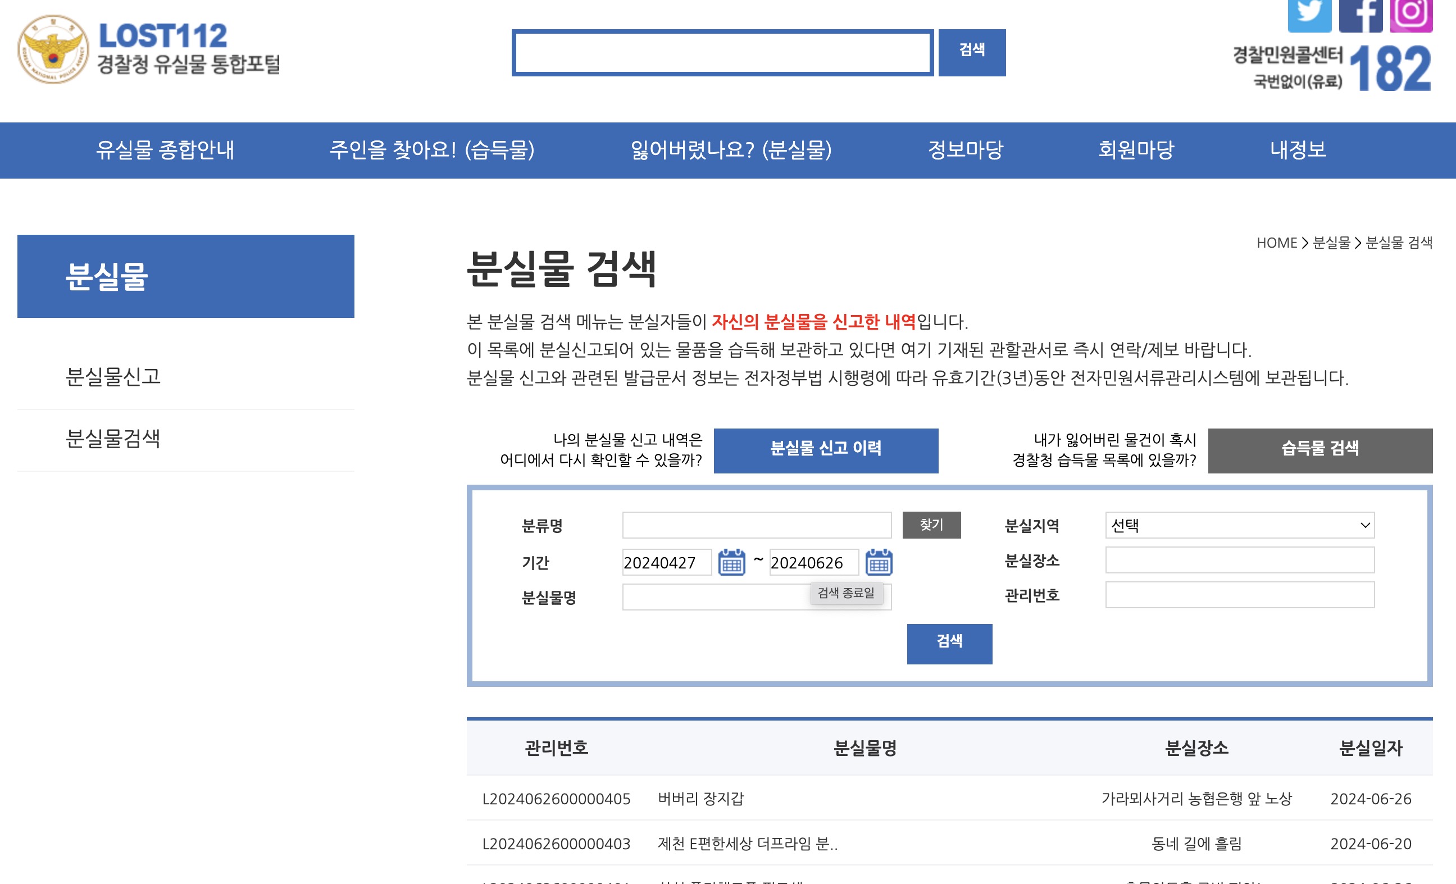Expand the 분실지역 선택 dropdown
This screenshot has height=884, width=1456.
(1239, 525)
